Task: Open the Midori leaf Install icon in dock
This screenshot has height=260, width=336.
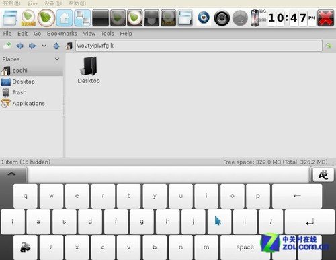Action: click(x=28, y=18)
